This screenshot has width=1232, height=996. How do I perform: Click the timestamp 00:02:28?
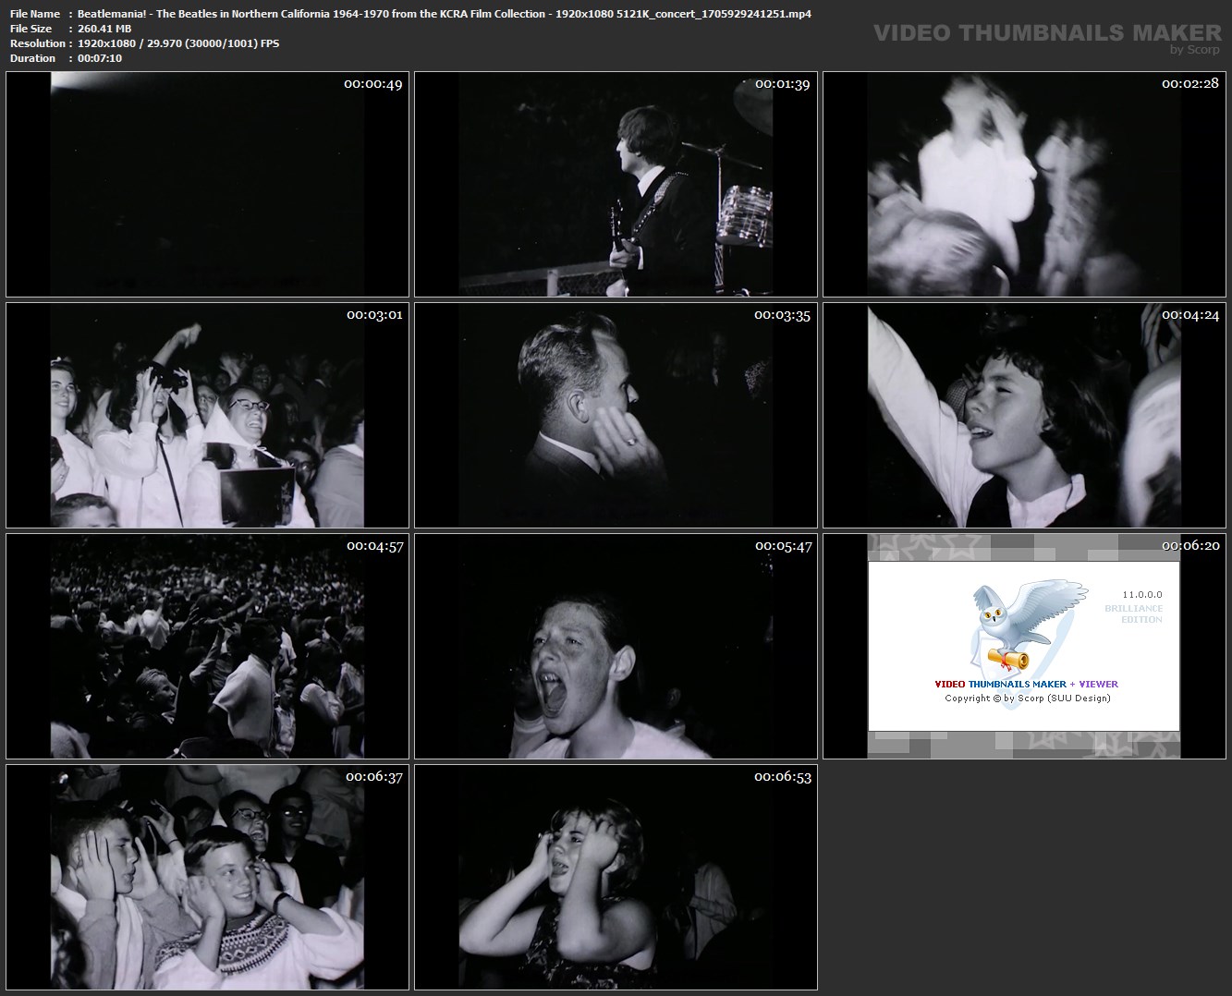(1190, 84)
